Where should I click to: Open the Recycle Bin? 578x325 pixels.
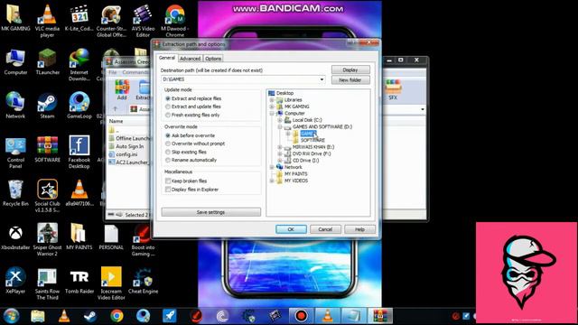tap(15, 193)
